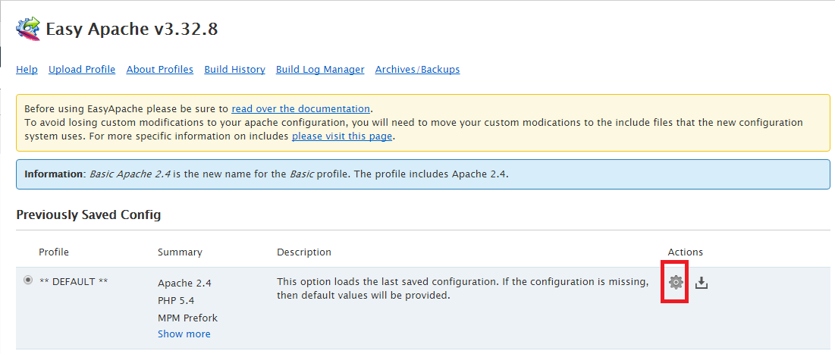Click the '** DEFAULT **' profile name
Screen dimensions: 835x354
(74, 281)
